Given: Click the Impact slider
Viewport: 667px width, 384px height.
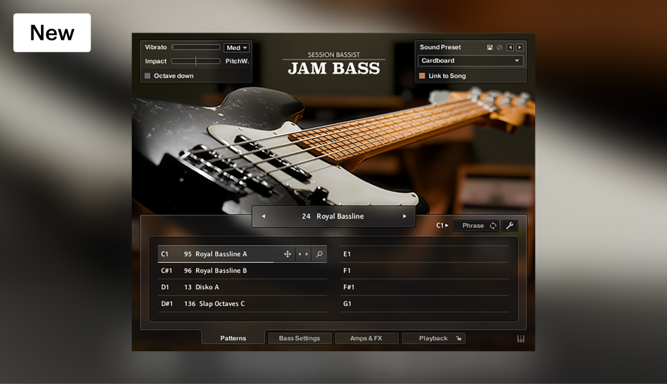Looking at the screenshot, I should click(x=196, y=62).
